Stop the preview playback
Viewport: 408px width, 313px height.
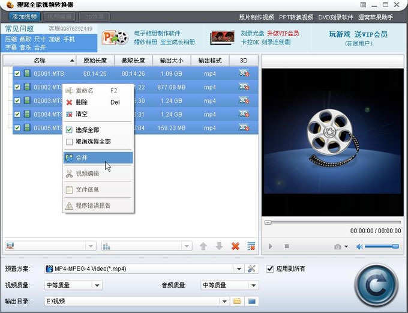287,246
